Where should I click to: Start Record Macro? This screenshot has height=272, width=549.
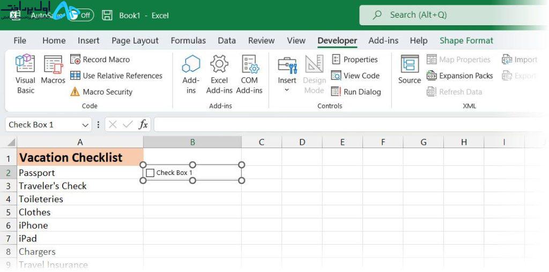click(100, 60)
